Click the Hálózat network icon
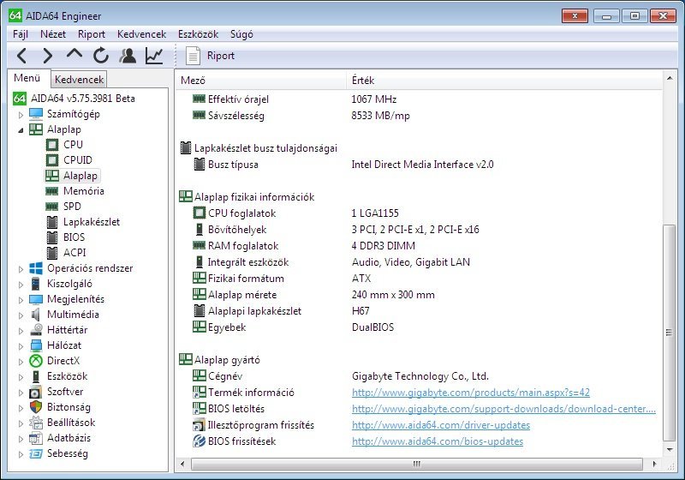The height and width of the screenshot is (480, 685). 36,345
